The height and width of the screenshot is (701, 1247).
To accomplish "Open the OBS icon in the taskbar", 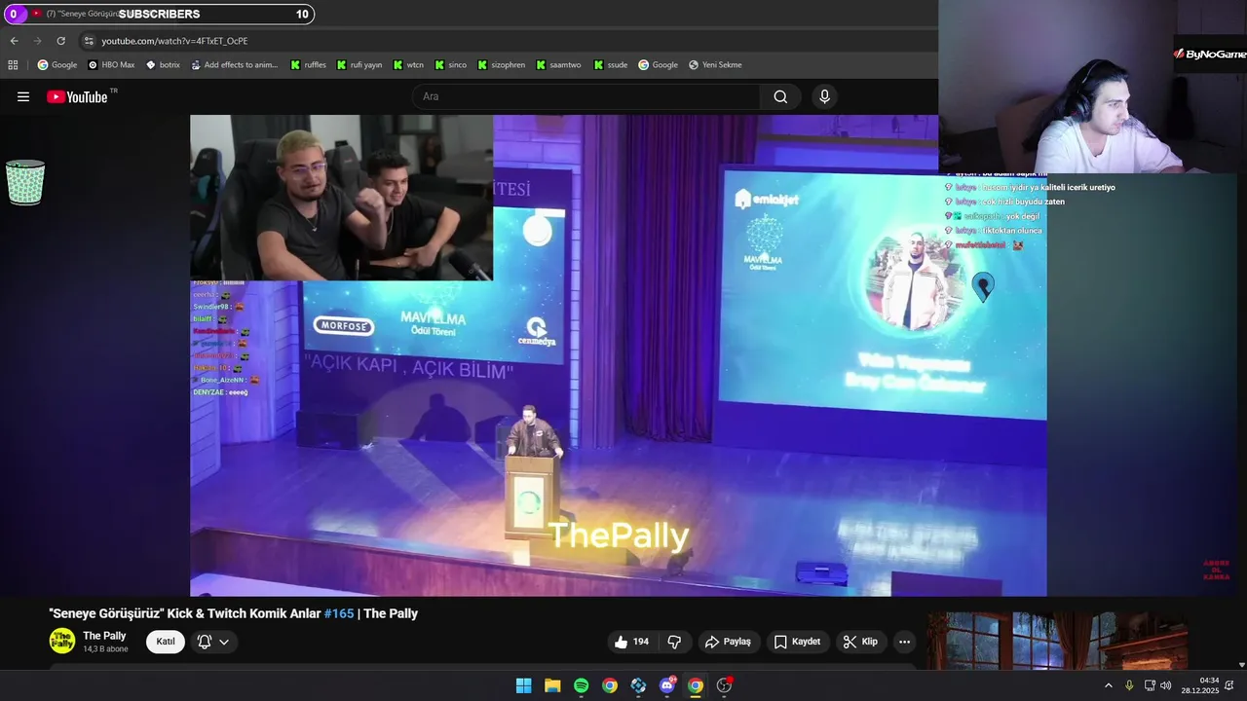I will 724,685.
